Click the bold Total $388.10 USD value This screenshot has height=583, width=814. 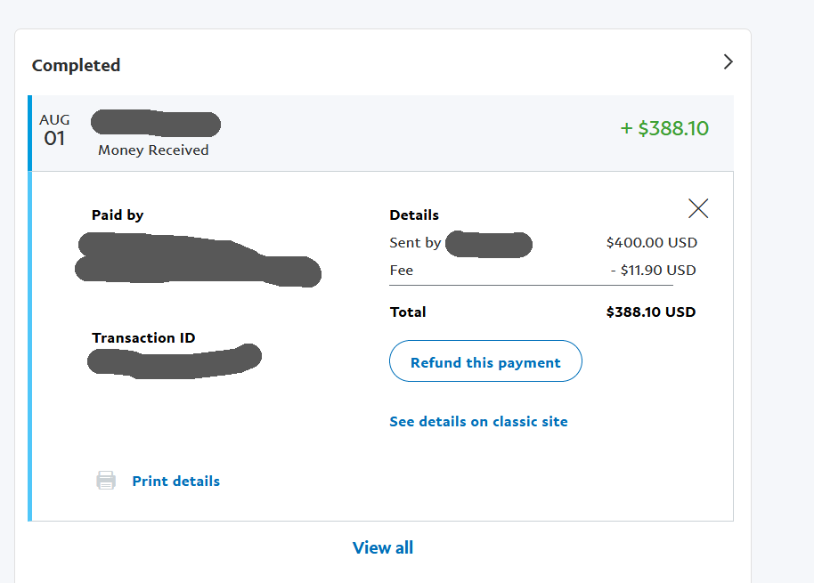pos(651,312)
